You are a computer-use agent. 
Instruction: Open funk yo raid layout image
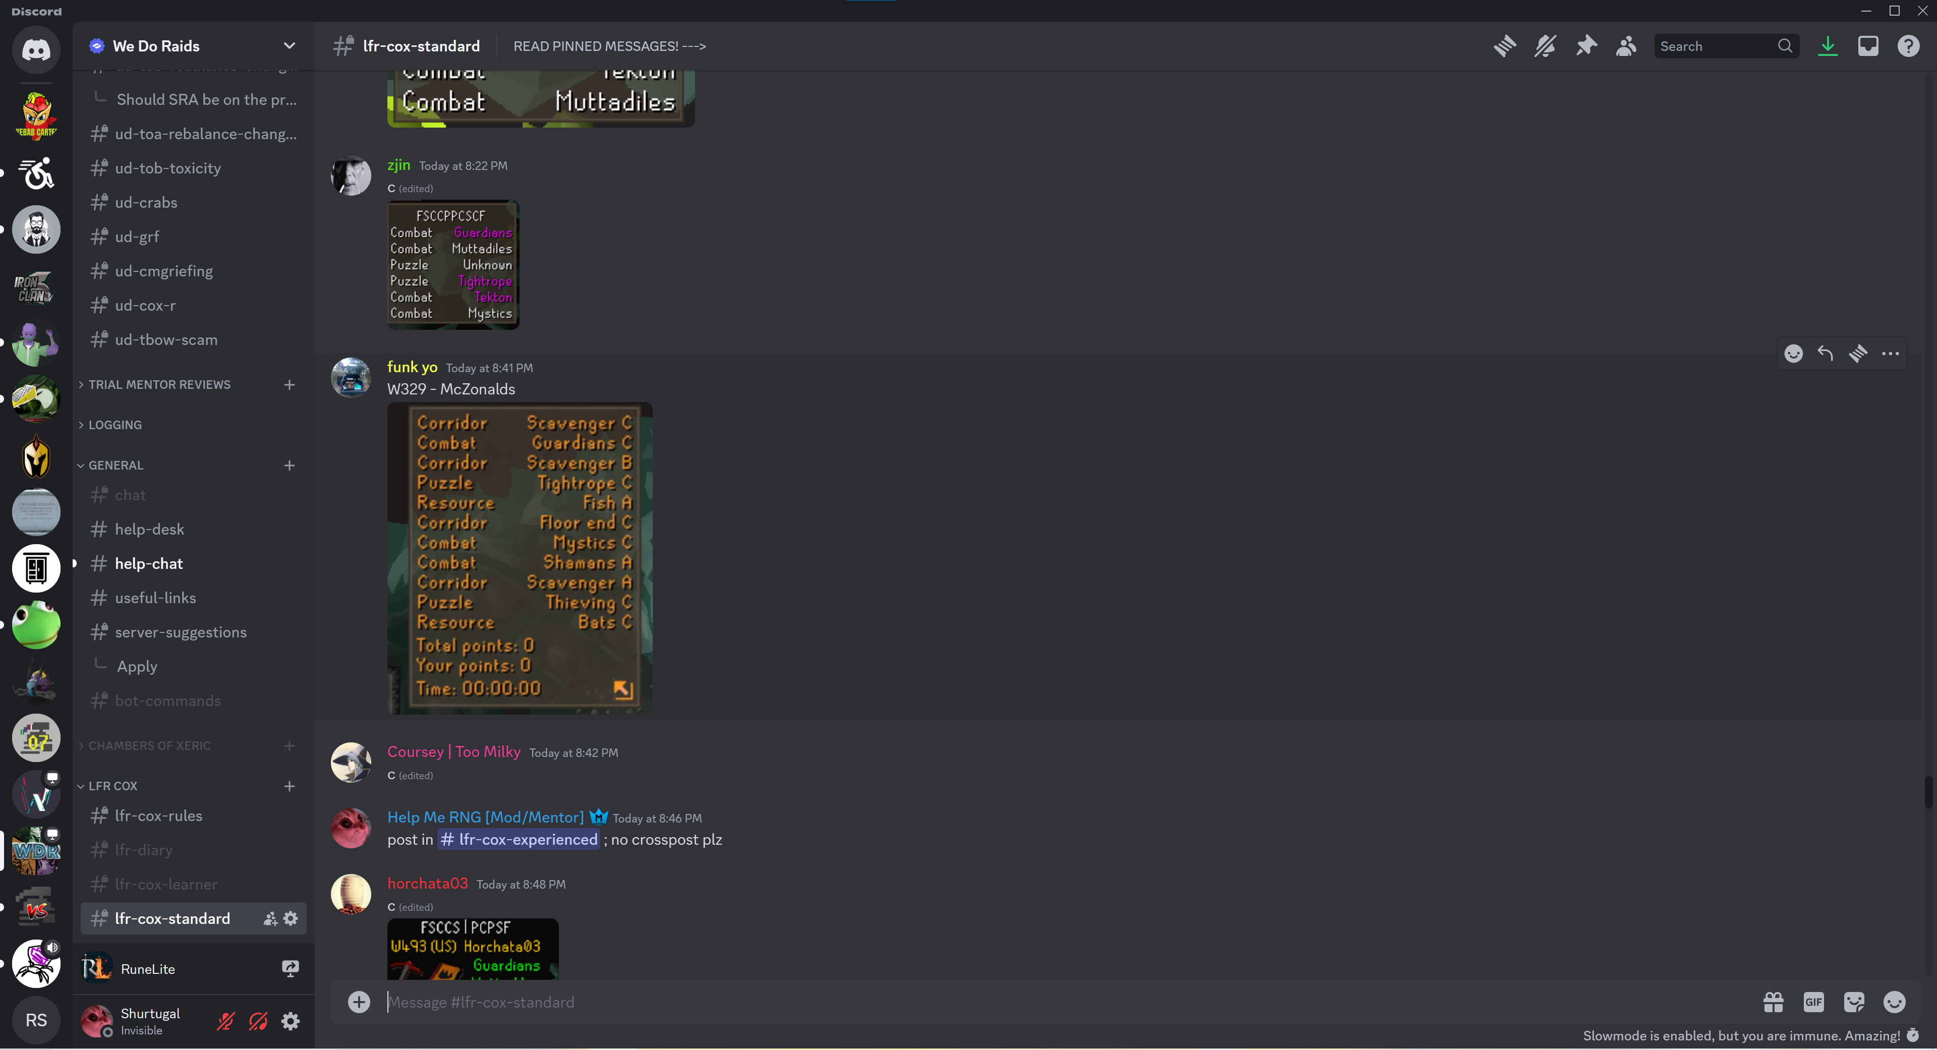click(x=520, y=558)
